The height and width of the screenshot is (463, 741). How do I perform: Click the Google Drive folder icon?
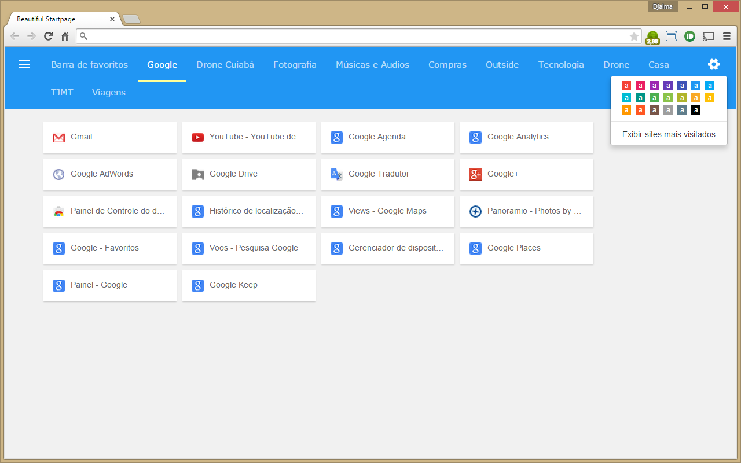(x=197, y=174)
